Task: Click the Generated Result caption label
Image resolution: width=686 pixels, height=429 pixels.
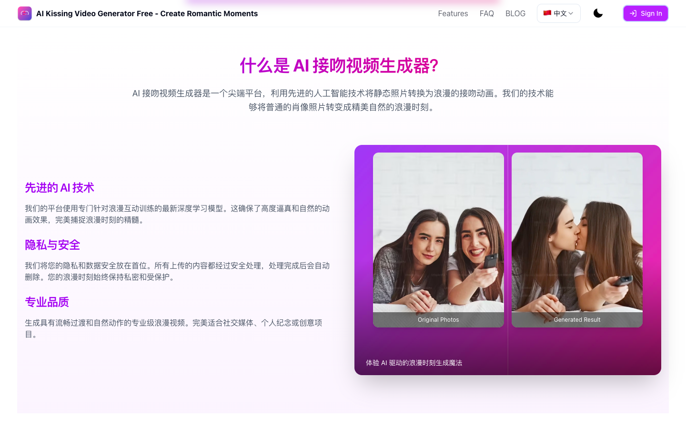Action: coord(577,320)
